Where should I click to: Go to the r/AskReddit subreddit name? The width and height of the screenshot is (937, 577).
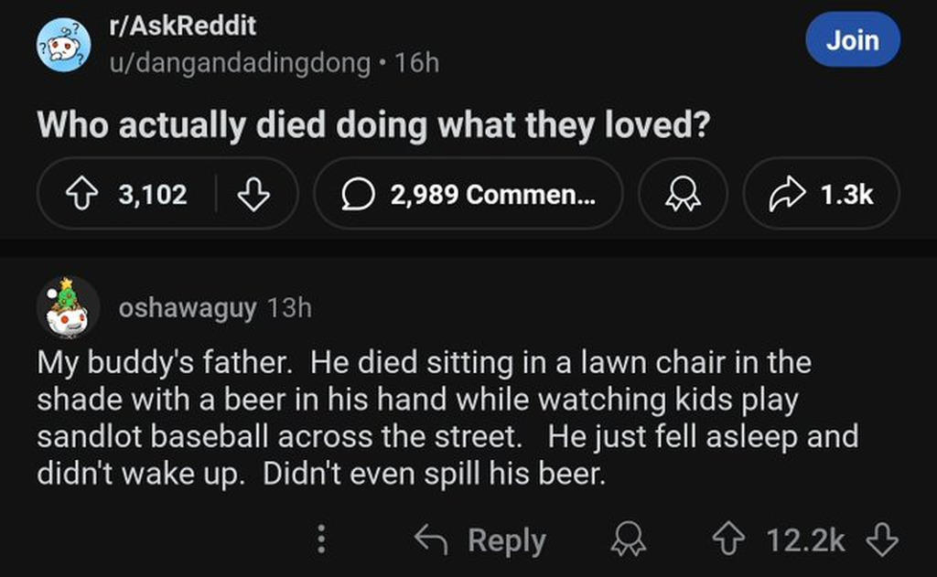click(x=181, y=26)
